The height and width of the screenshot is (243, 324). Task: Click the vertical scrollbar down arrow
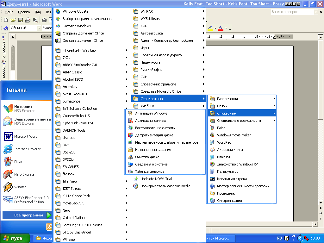coord(321,203)
